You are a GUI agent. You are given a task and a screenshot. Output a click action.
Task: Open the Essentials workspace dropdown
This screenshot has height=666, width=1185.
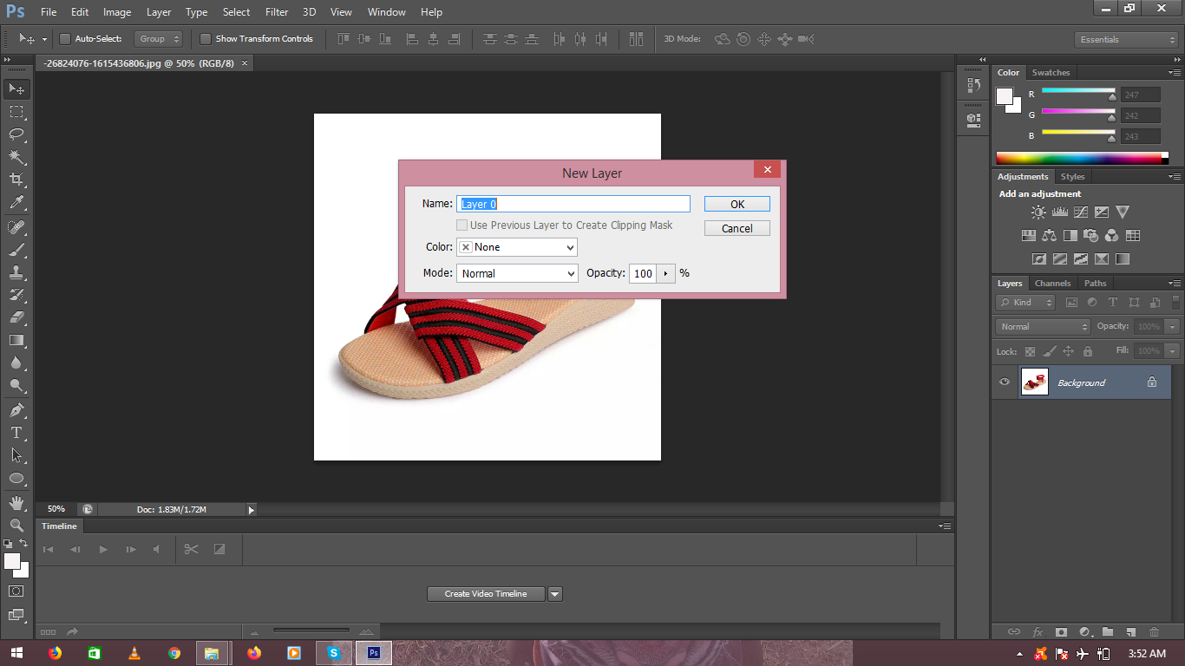coord(1126,40)
